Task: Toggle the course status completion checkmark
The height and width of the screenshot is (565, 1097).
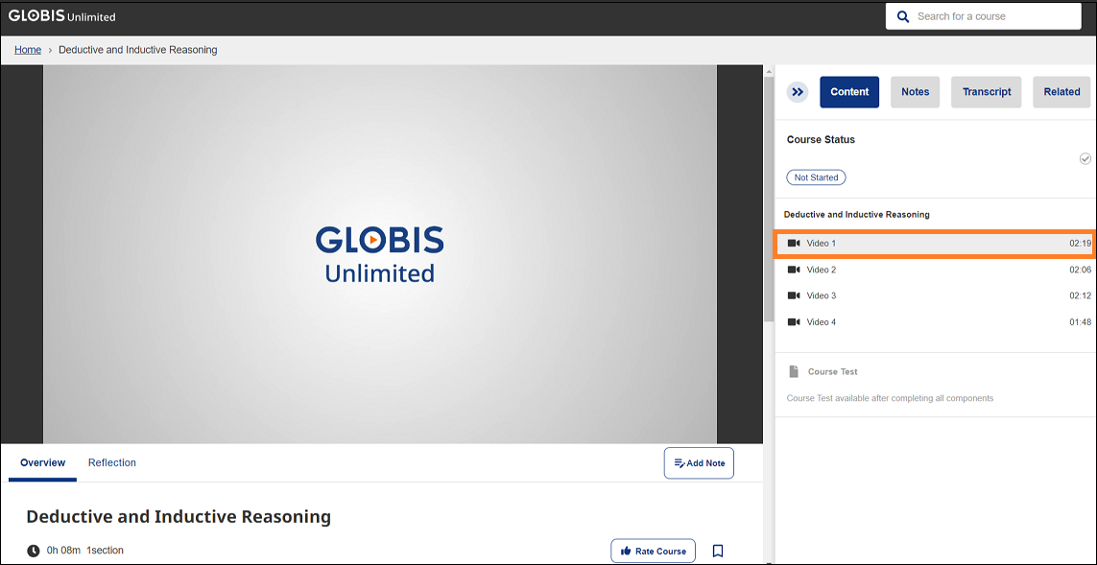Action: tap(1085, 158)
